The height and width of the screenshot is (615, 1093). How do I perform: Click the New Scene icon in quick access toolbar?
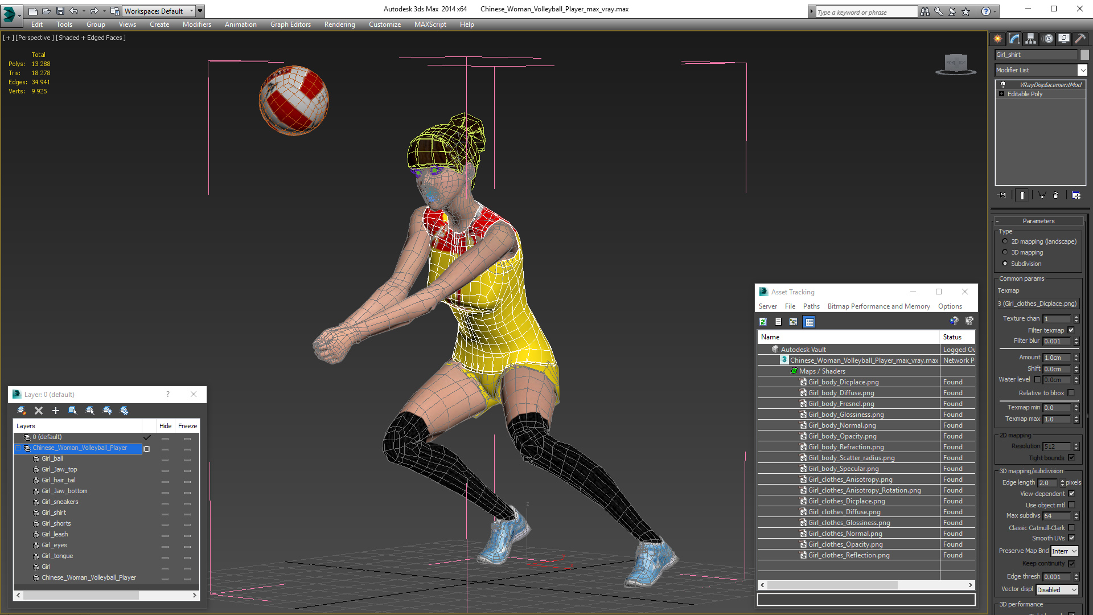pyautogui.click(x=32, y=11)
